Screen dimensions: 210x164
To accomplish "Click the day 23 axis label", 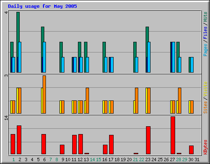I will 148,159.
